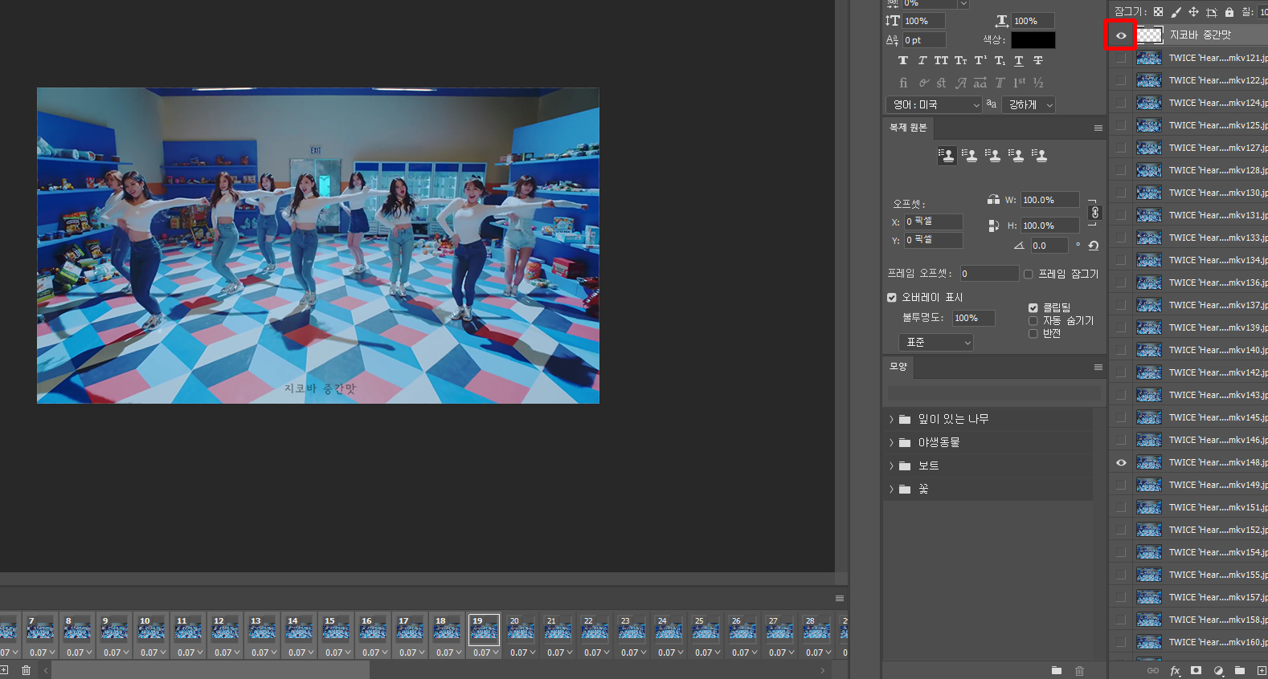Apply Superscript text style
The width and height of the screenshot is (1268, 679).
coord(980,60)
